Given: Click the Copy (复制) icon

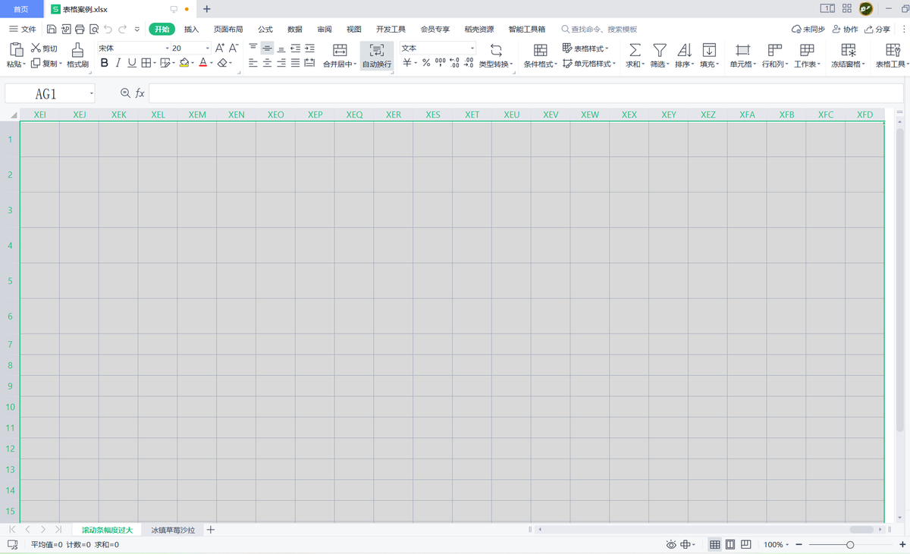Looking at the screenshot, I should 36,64.
